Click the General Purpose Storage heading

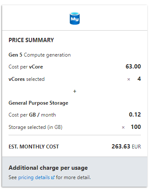click(x=38, y=103)
